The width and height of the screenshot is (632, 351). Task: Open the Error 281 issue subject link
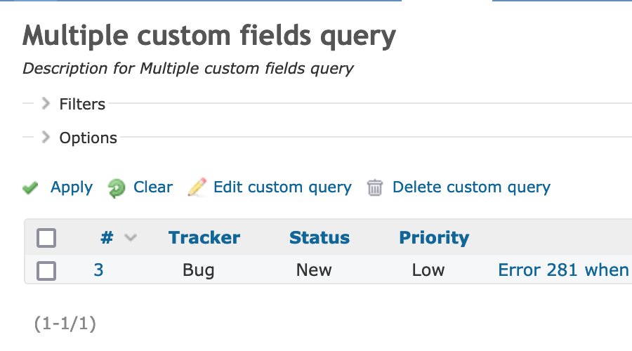pyautogui.click(x=565, y=270)
